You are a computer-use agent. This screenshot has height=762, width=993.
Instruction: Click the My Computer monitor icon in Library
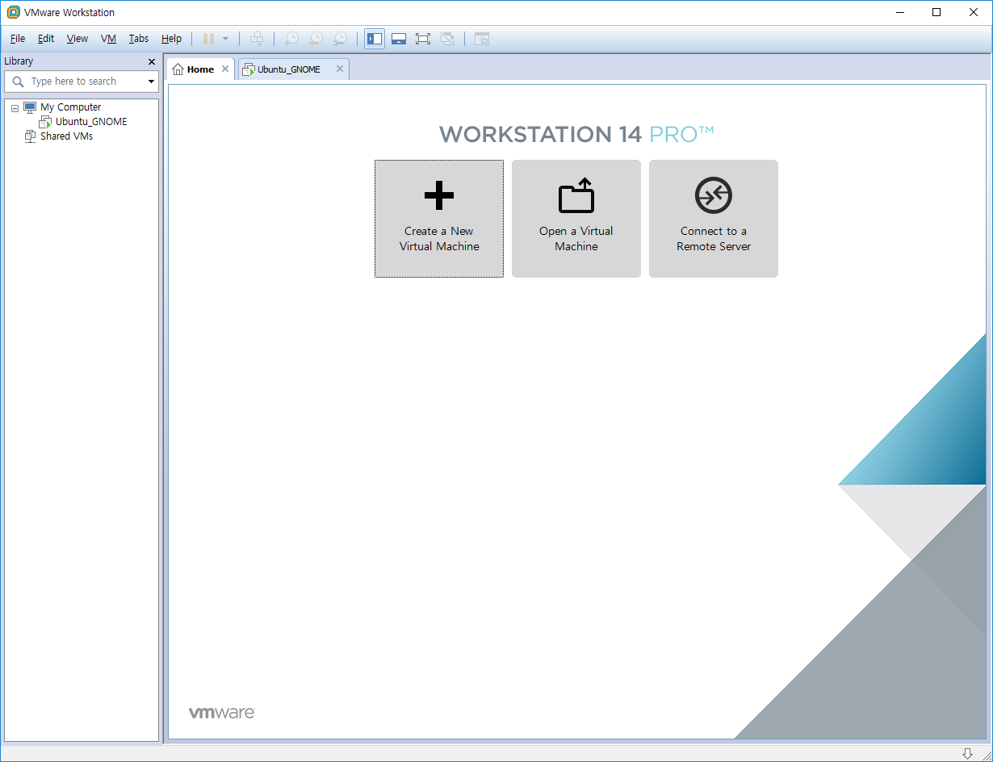[x=30, y=107]
